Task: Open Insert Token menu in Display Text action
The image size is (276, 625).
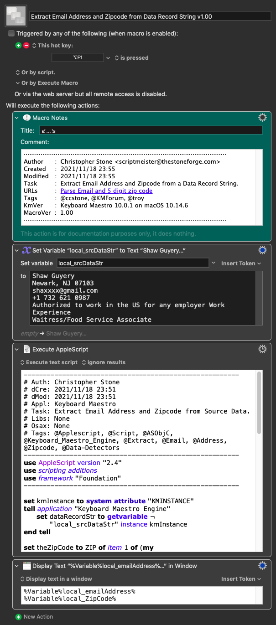Action: (241, 579)
